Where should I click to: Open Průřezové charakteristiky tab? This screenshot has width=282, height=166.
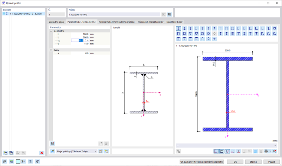(x=151, y=22)
